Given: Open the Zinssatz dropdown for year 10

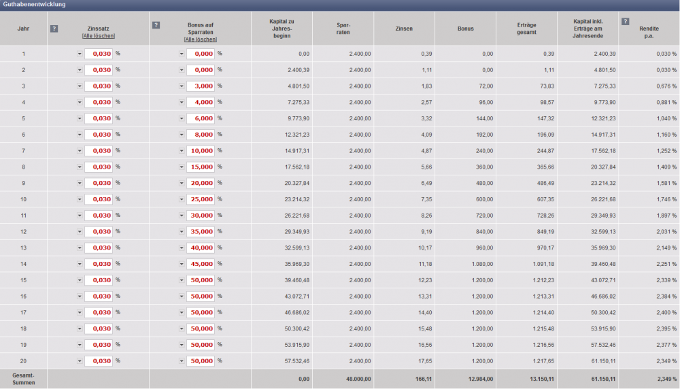Looking at the screenshot, I should point(80,199).
